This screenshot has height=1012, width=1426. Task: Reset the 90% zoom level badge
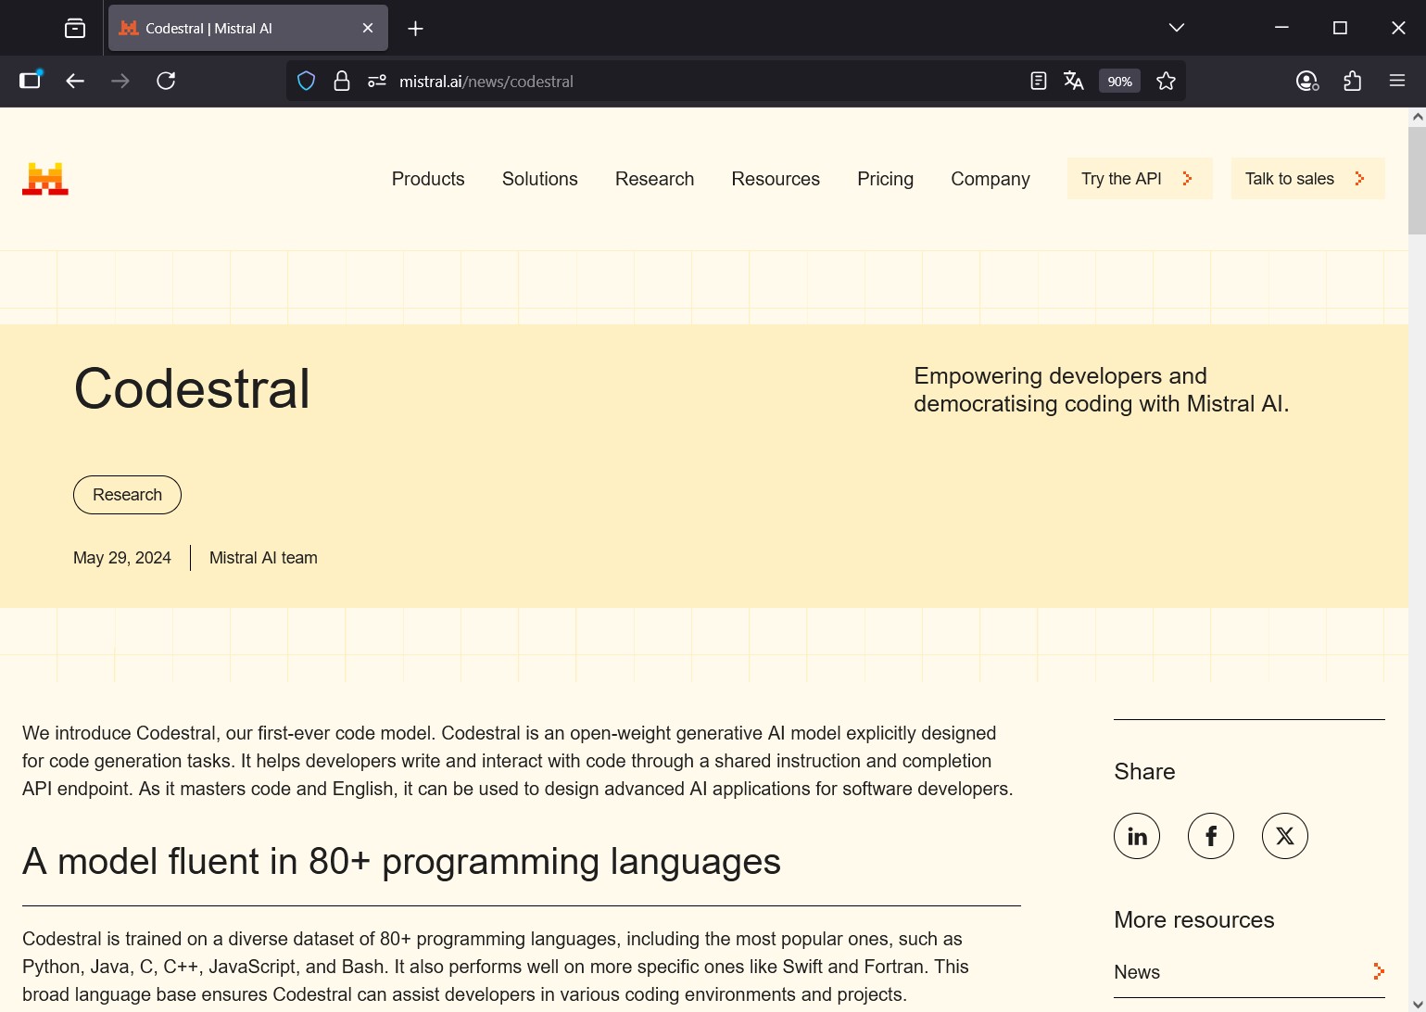pyautogui.click(x=1119, y=82)
